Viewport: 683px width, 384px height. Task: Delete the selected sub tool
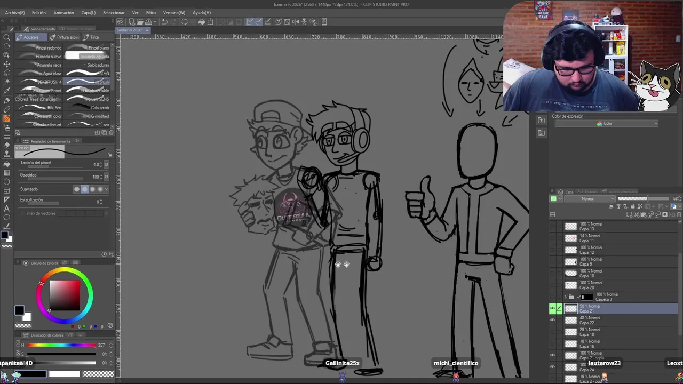[111, 133]
